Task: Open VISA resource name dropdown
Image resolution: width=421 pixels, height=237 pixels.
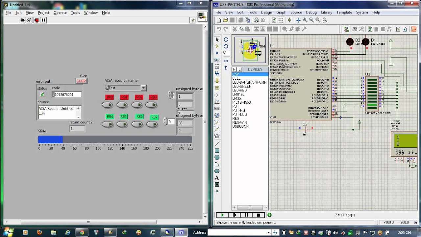Action: click(143, 88)
